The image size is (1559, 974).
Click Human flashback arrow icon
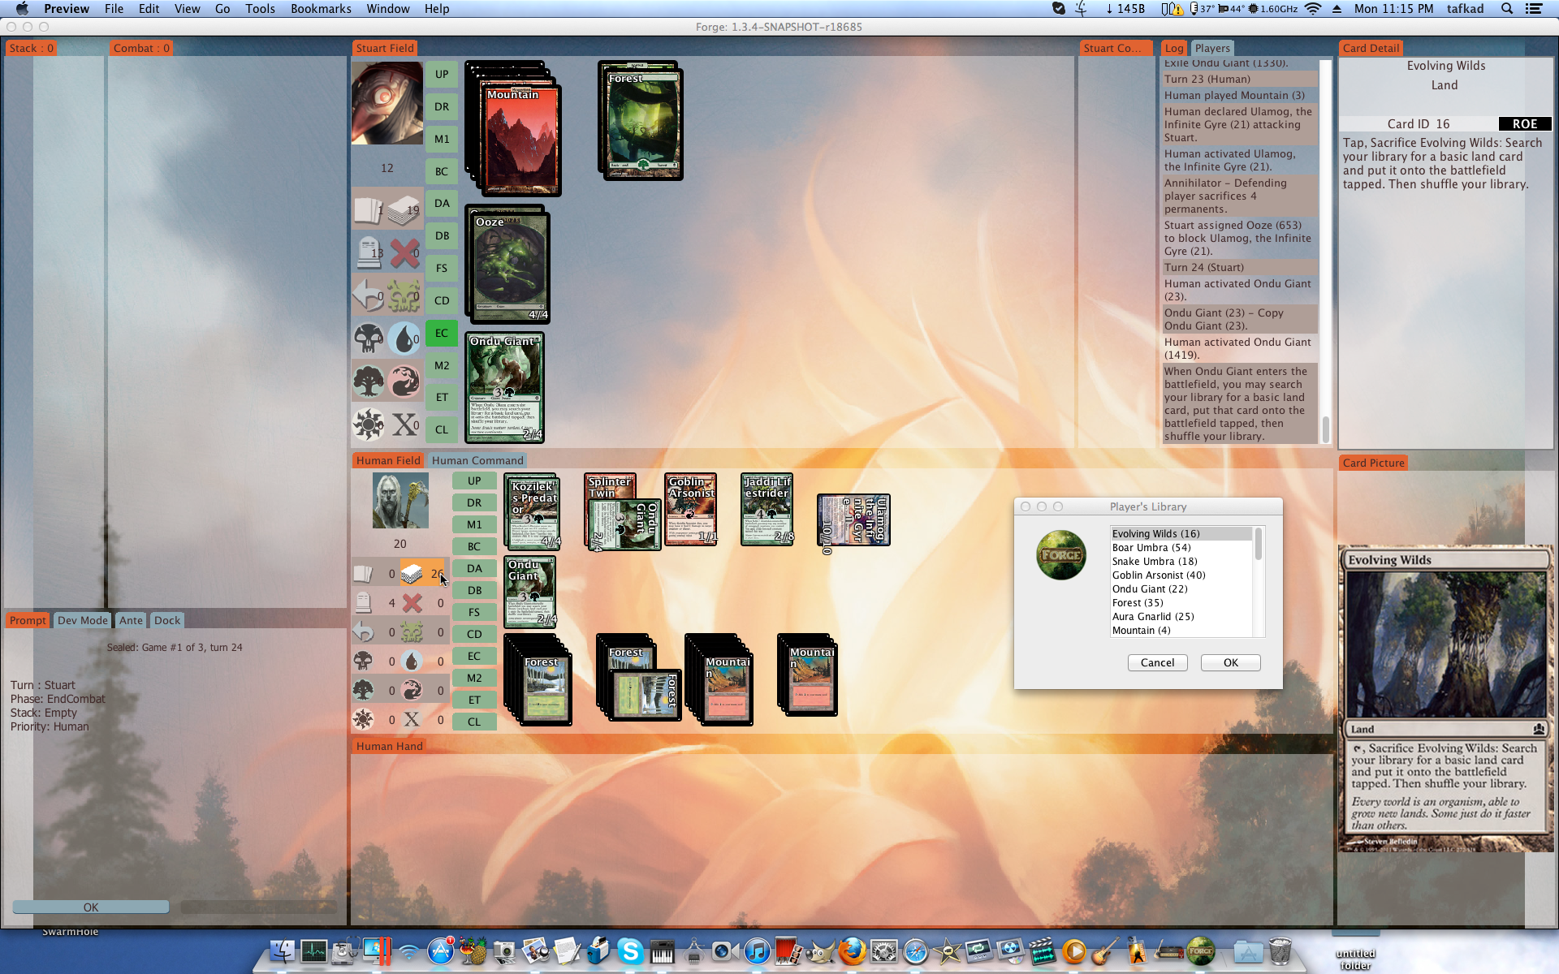tap(363, 632)
